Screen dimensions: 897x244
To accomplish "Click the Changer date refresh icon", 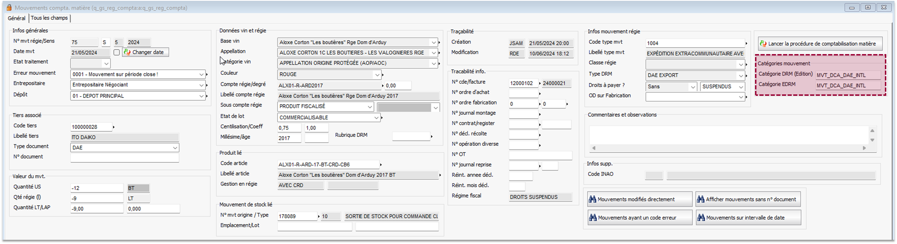I will [x=127, y=52].
